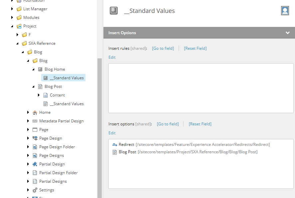Select __Standard Values under Blog Post

coord(67,104)
